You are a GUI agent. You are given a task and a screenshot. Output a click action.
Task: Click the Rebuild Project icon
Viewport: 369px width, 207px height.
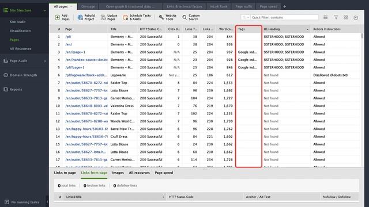[x=80, y=17]
